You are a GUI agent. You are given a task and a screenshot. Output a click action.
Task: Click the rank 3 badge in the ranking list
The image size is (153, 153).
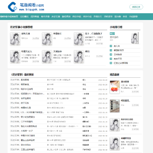click(111, 50)
